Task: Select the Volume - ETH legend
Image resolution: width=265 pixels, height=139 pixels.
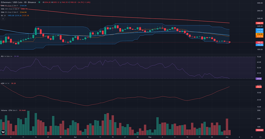Action: (x=13, y=110)
